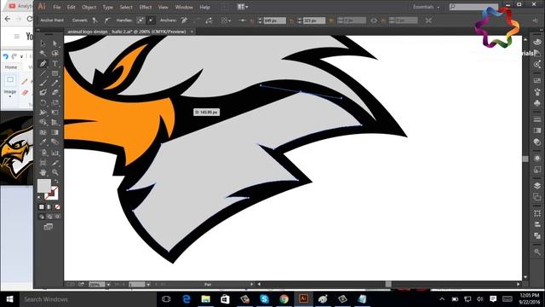Viewport: 545px width, 307px height.
Task: Open the Effect menu
Action: pos(146,7)
